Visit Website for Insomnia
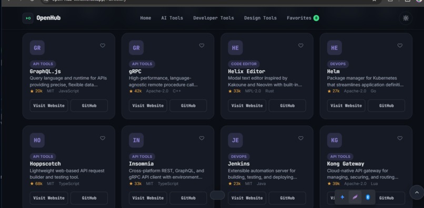 point(148,198)
